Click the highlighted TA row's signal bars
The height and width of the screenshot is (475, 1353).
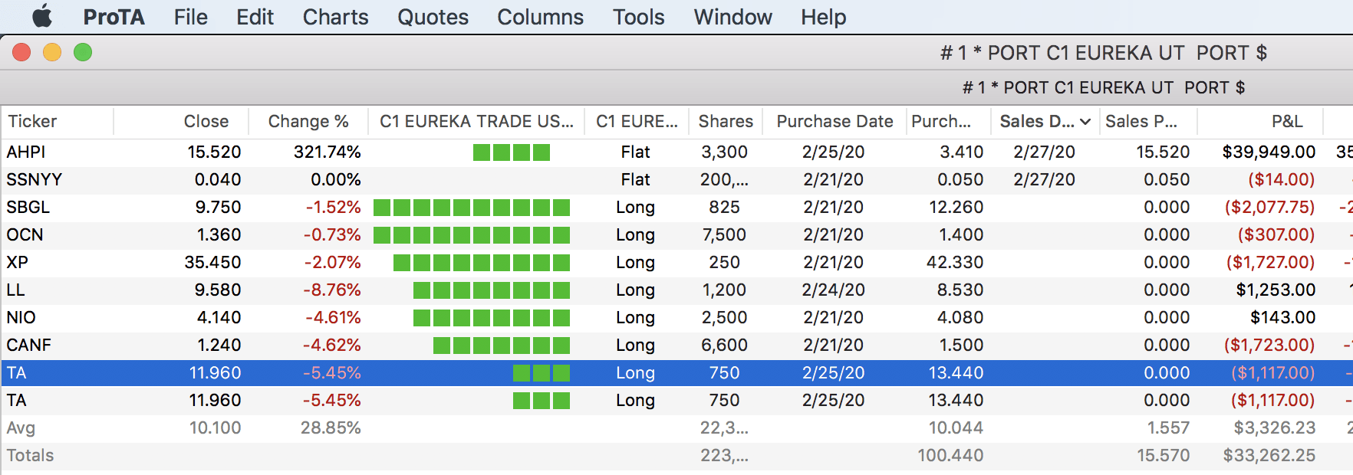tap(542, 373)
